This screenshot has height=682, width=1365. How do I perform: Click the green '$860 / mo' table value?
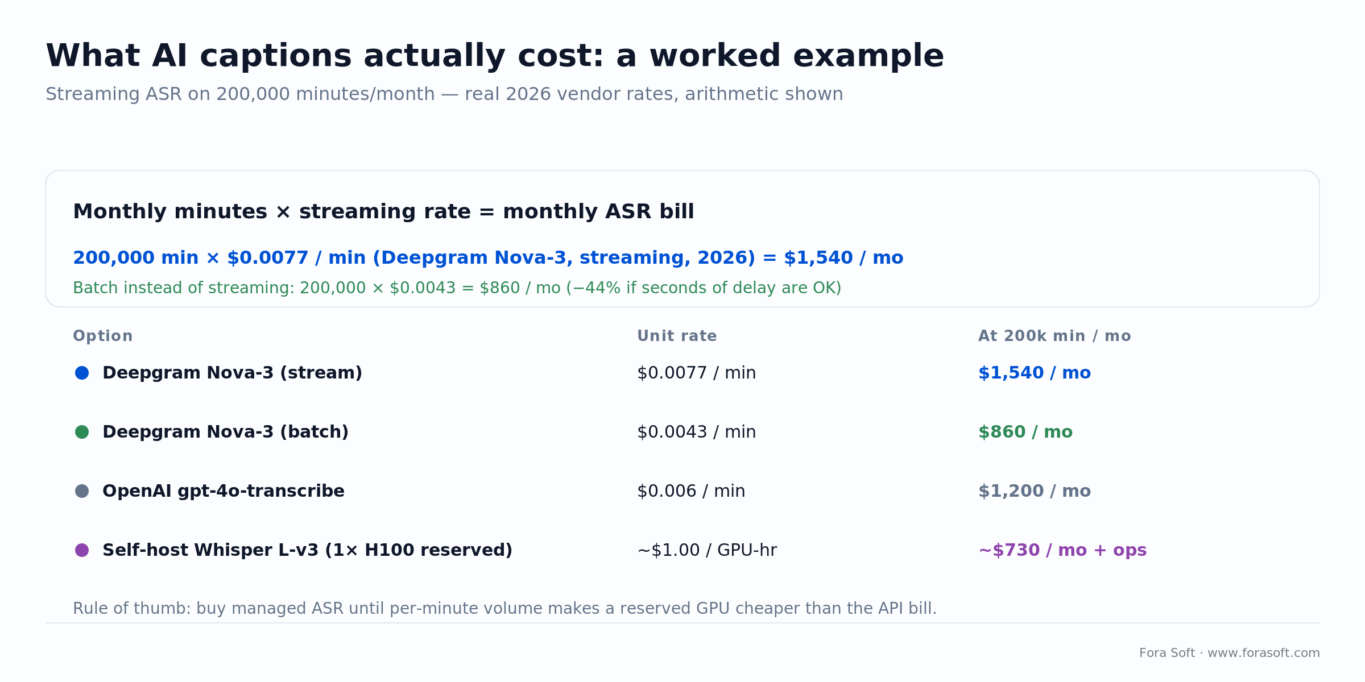point(1025,433)
